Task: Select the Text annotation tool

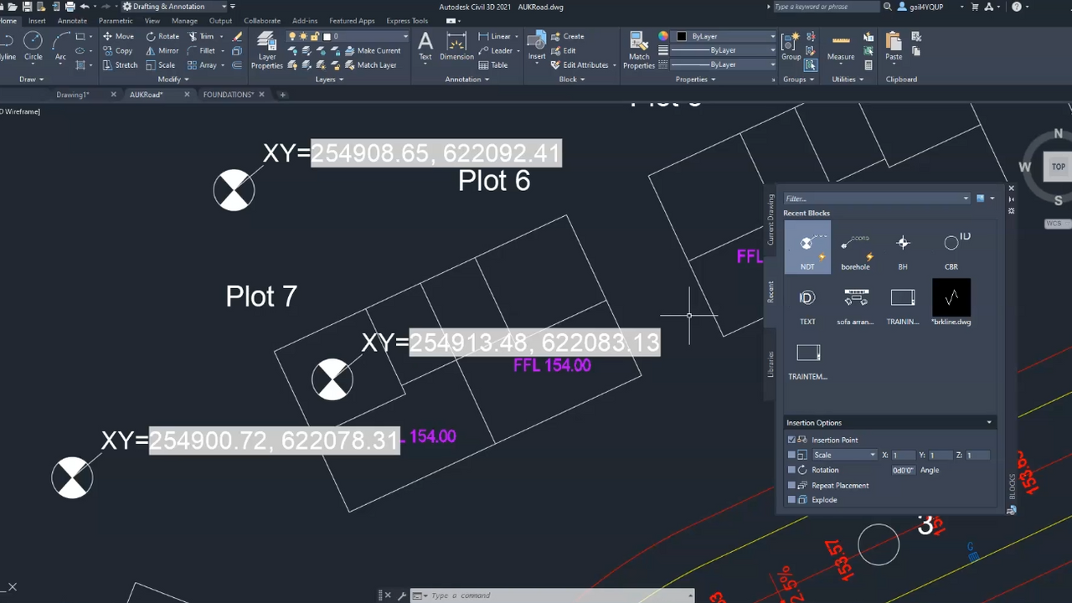Action: click(x=425, y=47)
